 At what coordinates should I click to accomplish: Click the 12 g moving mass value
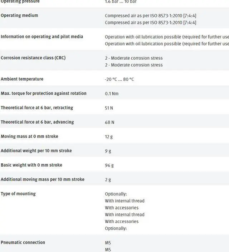click(109, 137)
